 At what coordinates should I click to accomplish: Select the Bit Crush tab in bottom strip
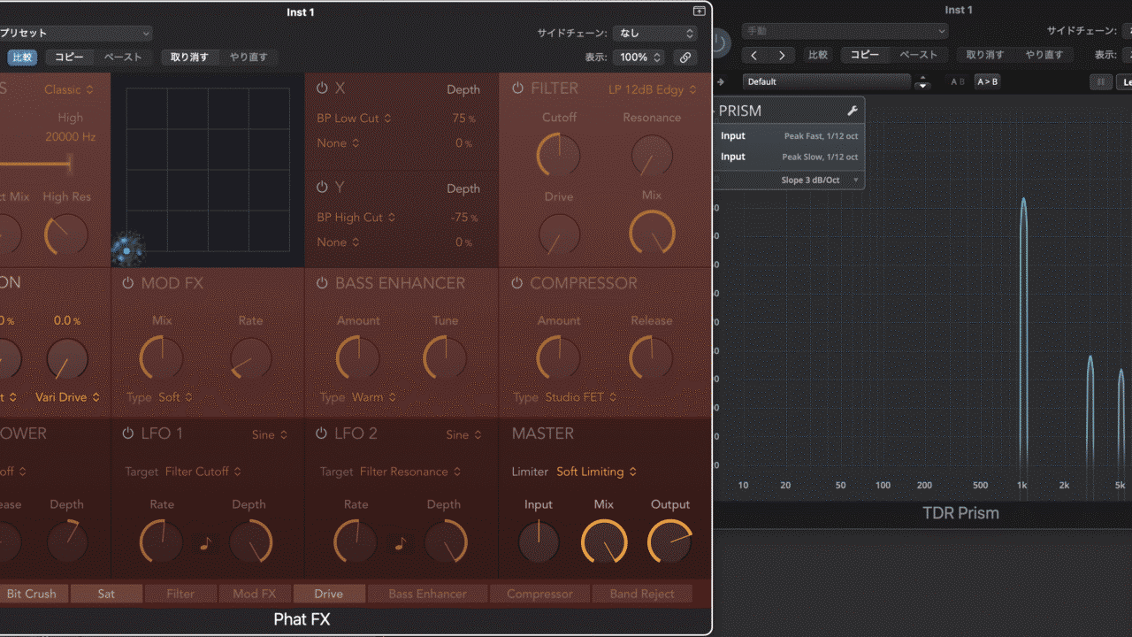click(x=32, y=594)
